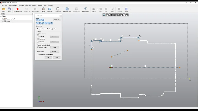
Task: Open the File menu
Action: tap(2, 5)
